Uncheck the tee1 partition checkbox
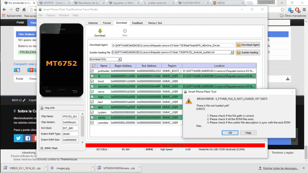The height and width of the screenshot is (173, 308). click(92, 102)
